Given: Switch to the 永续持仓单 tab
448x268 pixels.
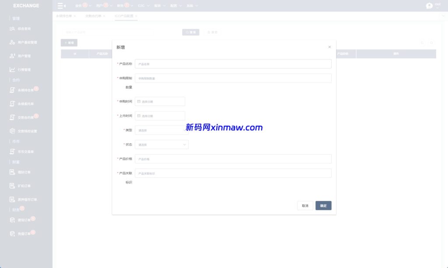Looking at the screenshot, I should (64, 16).
